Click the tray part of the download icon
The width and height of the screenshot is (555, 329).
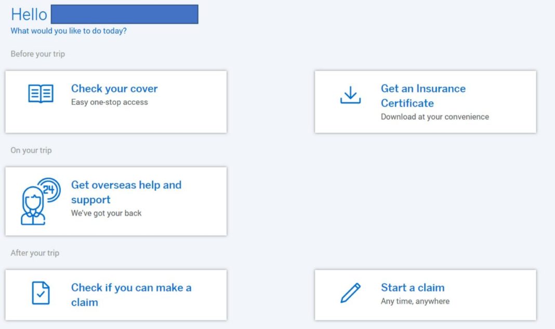pyautogui.click(x=351, y=100)
